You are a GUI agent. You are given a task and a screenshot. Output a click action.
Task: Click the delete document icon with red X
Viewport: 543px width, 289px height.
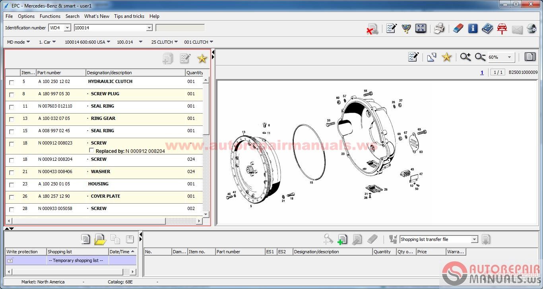point(372,29)
